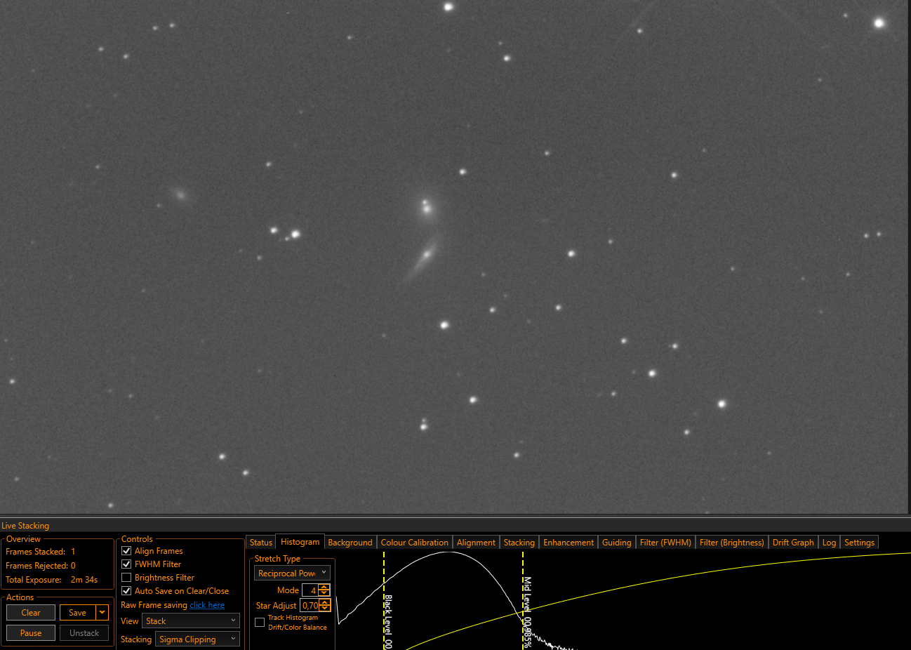Screen dimensions: 911x650
Task: Open the Drift Graph tab
Action: [x=793, y=543]
